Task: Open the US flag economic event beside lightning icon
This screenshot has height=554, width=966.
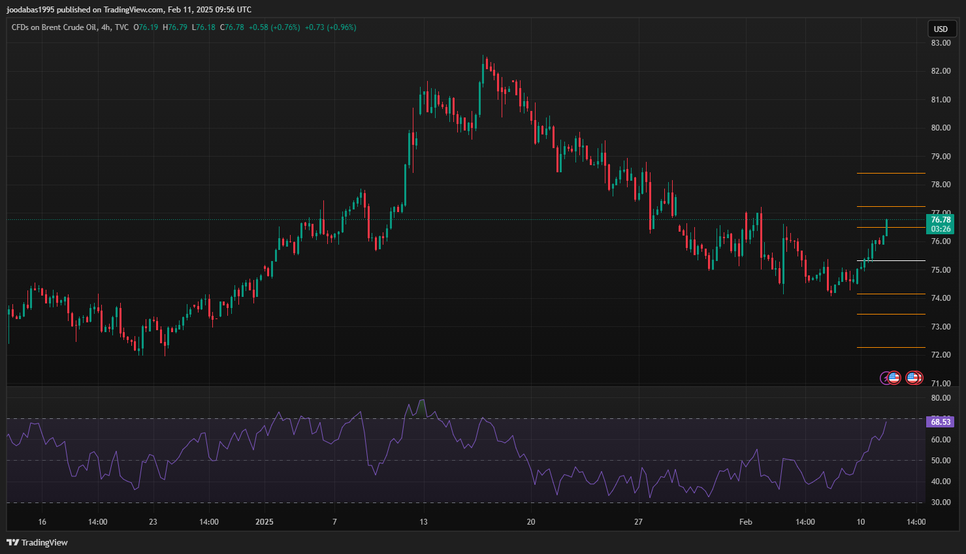Action: [x=894, y=378]
